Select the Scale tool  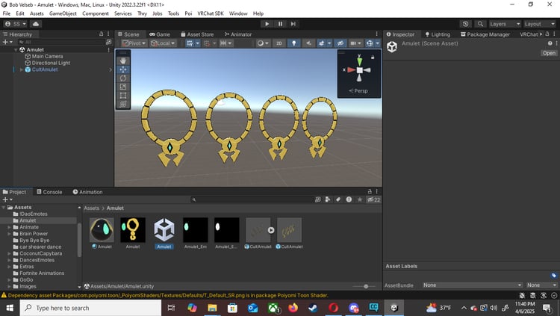point(123,87)
